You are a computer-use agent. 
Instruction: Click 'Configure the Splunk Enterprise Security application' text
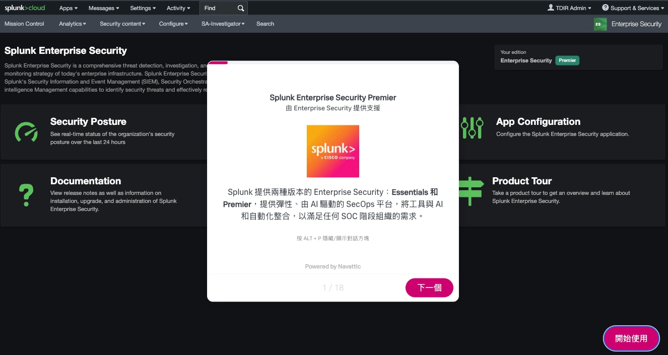[x=563, y=134]
